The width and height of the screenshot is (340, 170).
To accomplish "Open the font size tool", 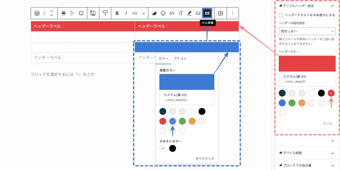I will click(x=181, y=13).
